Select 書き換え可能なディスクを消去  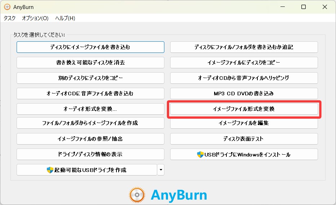tap(90, 63)
